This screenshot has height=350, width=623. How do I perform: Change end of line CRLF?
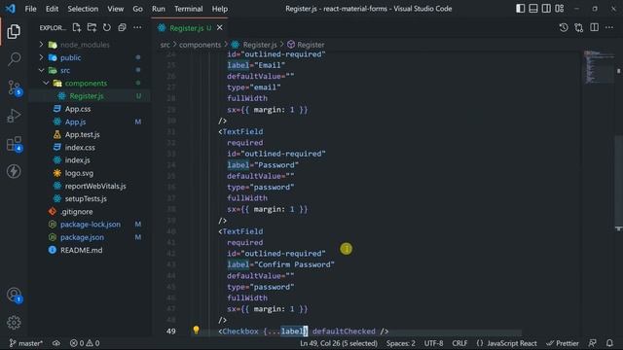coord(459,343)
